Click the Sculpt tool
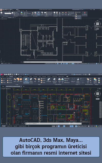Viewport: 102px width, 163px height. tap(43, 83)
